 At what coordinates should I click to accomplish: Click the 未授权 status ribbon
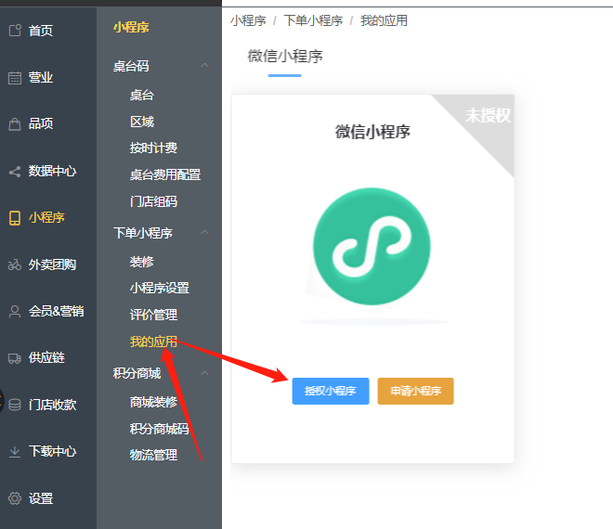tap(487, 115)
